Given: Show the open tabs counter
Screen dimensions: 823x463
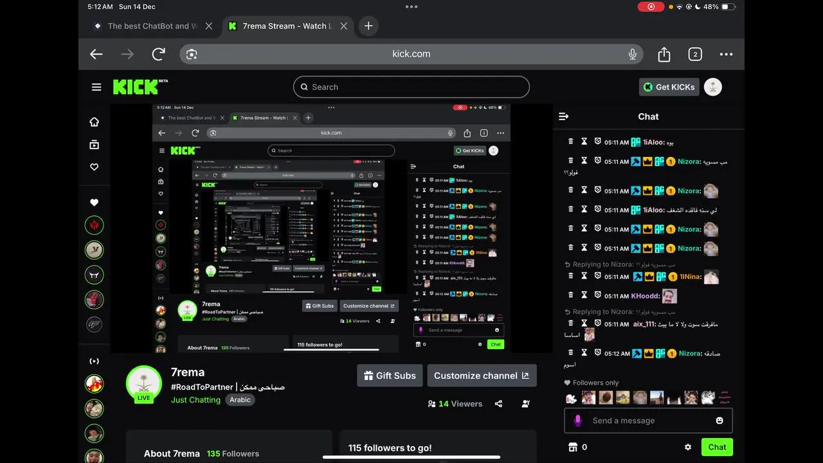Looking at the screenshot, I should click(695, 54).
